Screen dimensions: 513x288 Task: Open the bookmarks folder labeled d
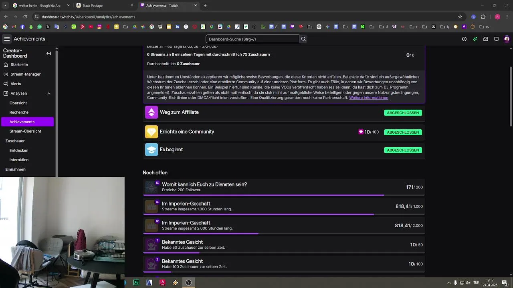[384, 27]
